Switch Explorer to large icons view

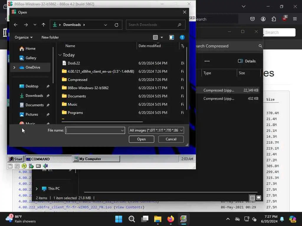[x=258, y=198]
